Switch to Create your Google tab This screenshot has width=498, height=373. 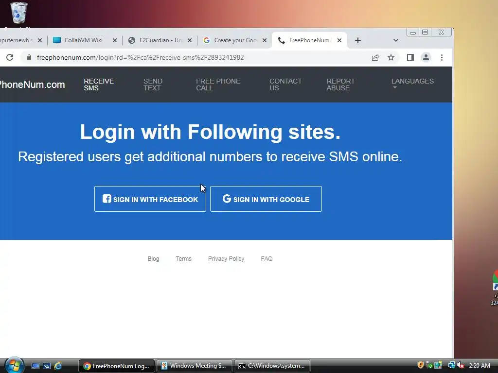click(234, 40)
